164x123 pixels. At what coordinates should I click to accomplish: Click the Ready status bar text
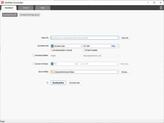pyautogui.click(x=2, y=121)
